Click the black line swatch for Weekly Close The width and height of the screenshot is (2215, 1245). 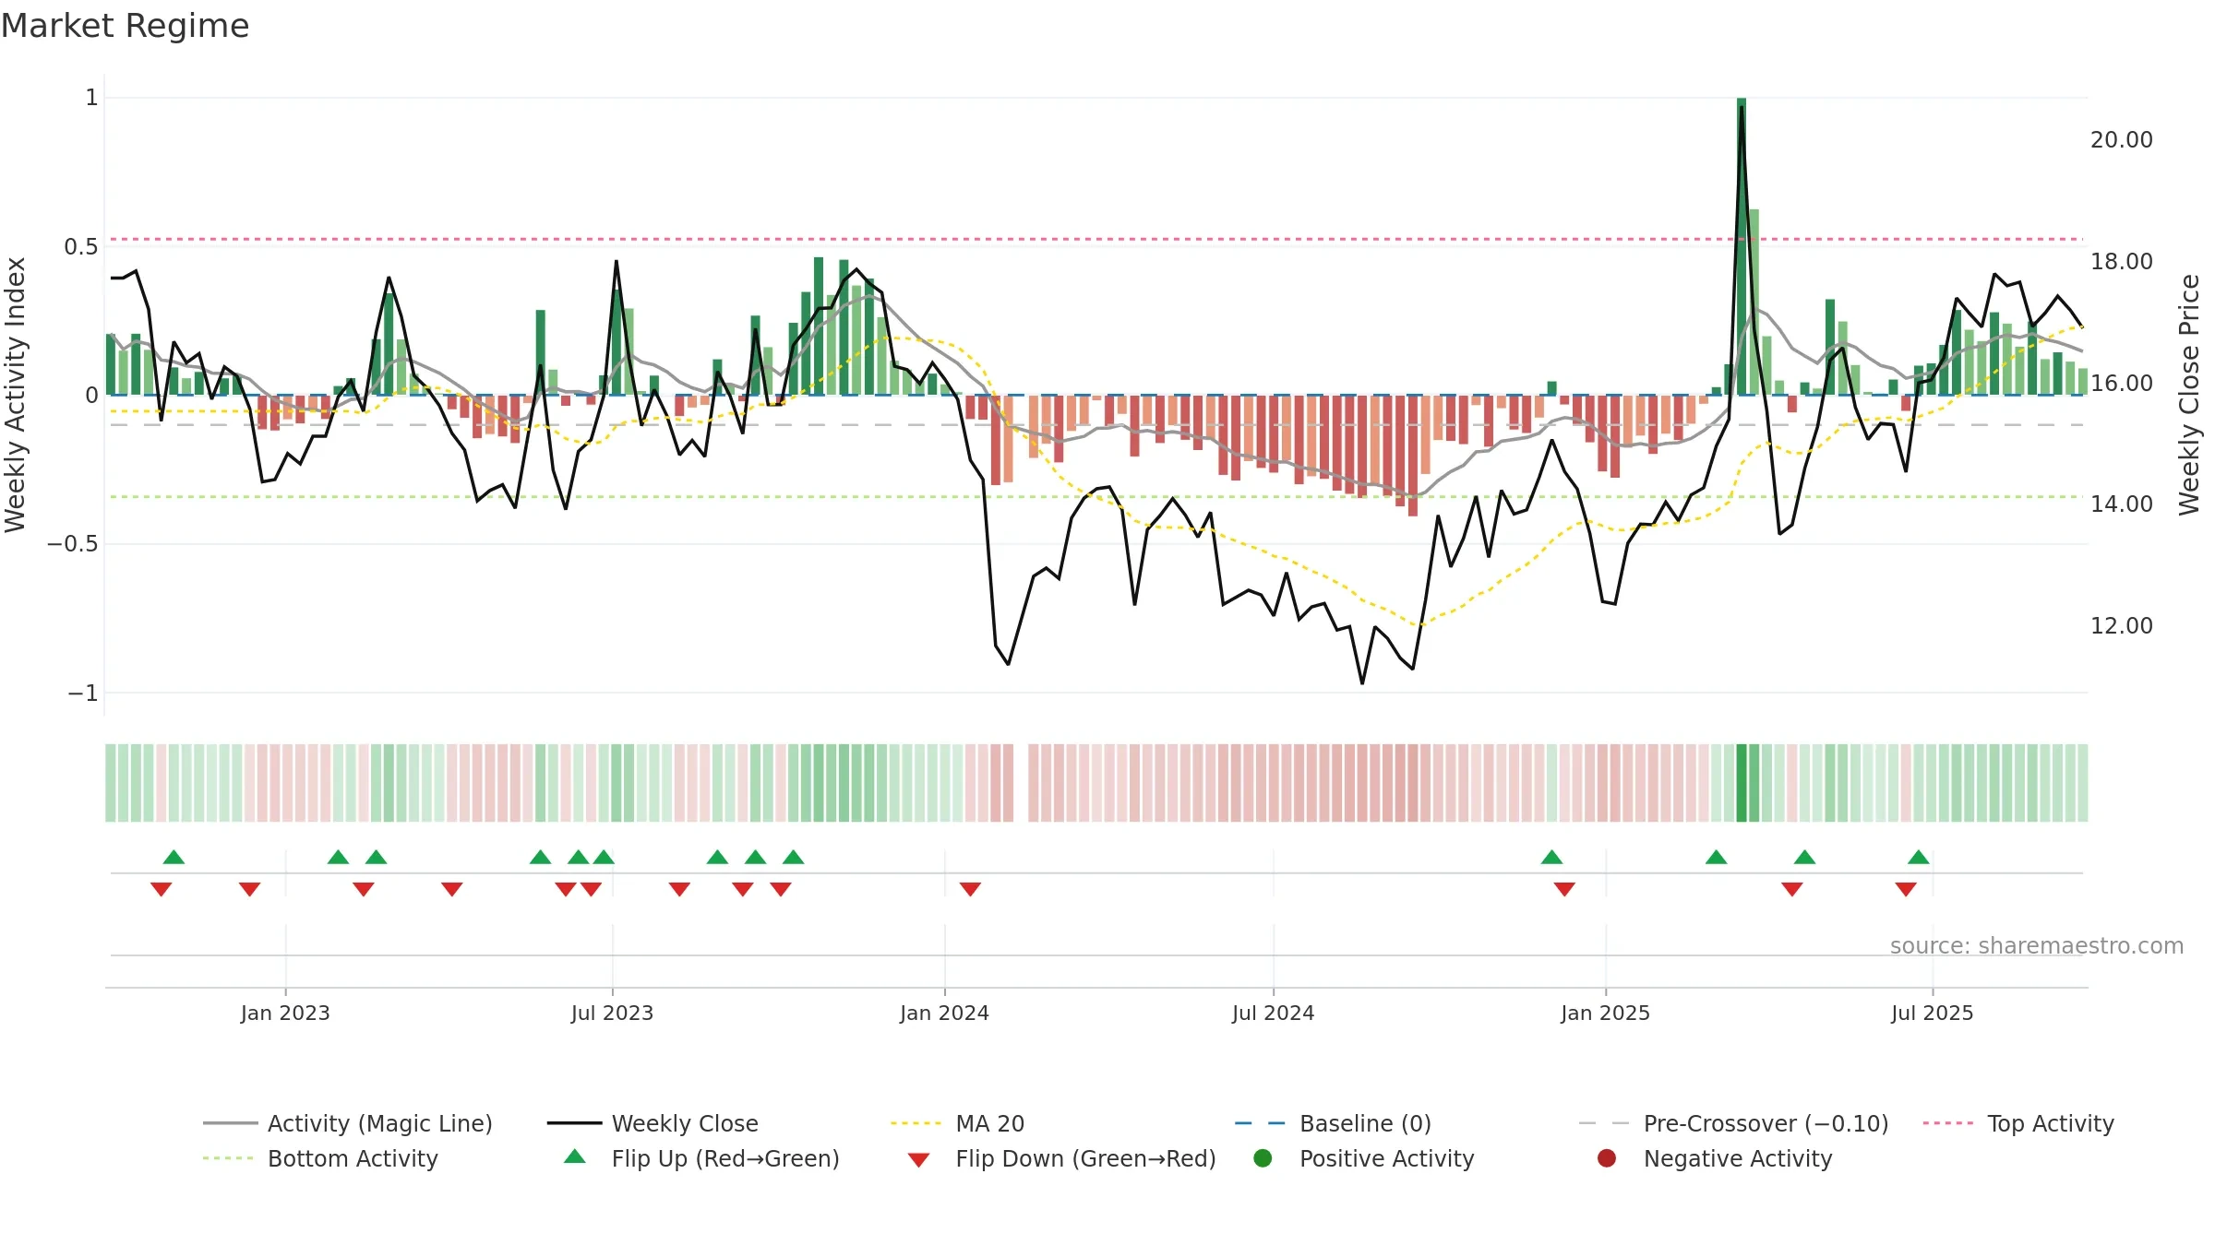coord(574,1123)
